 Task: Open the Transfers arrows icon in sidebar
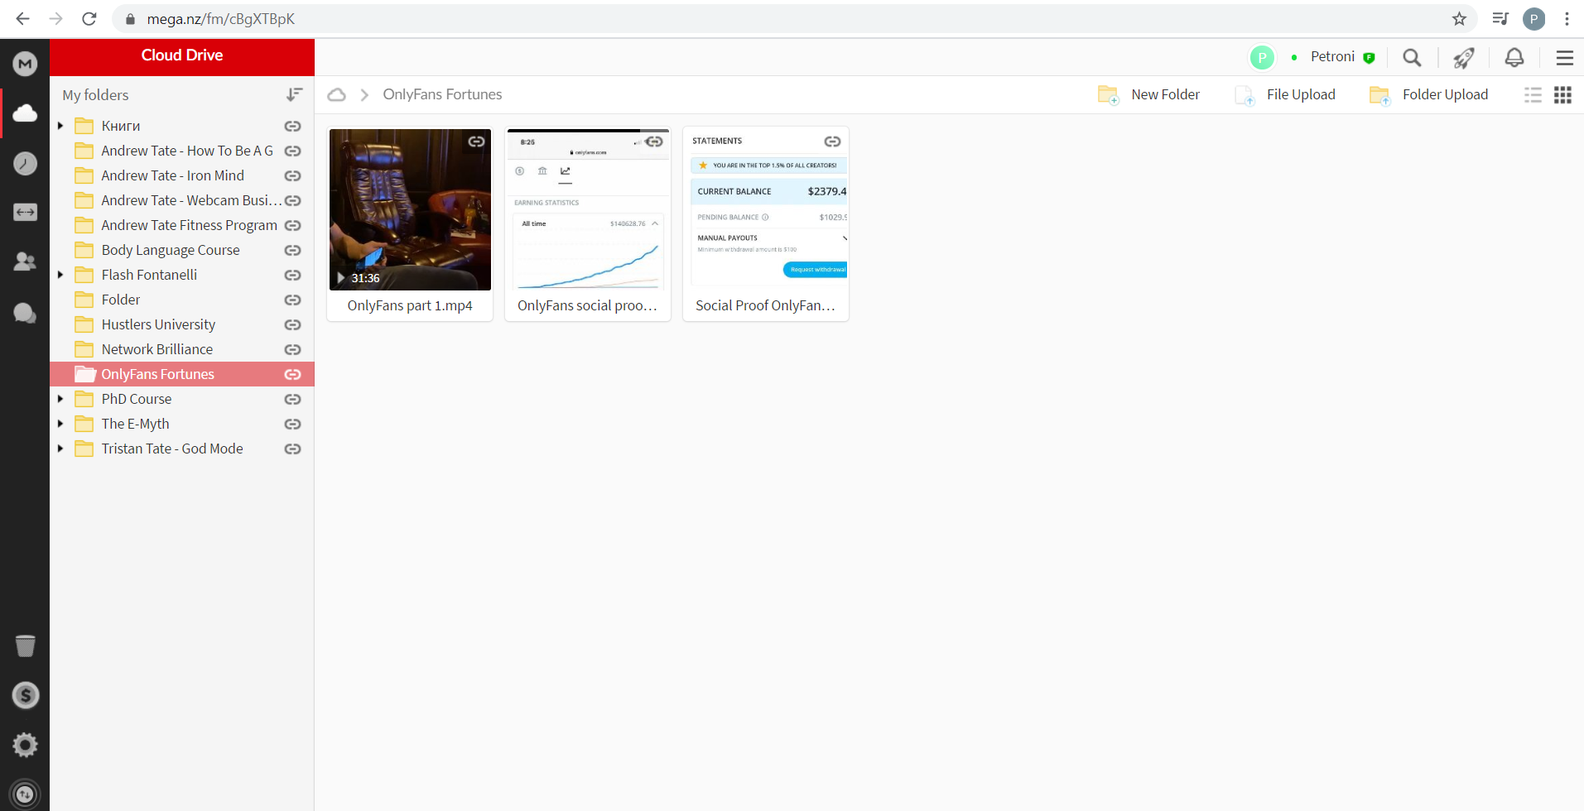point(25,213)
